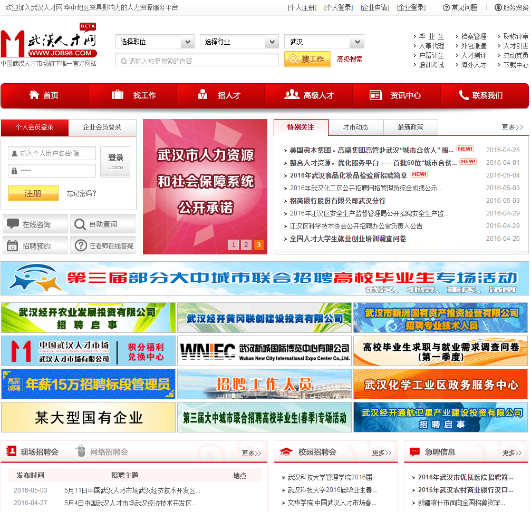531x512 pixels.
Task: Open the 第三届部分大中城市联合招聘 wide banner
Action: click(265, 278)
